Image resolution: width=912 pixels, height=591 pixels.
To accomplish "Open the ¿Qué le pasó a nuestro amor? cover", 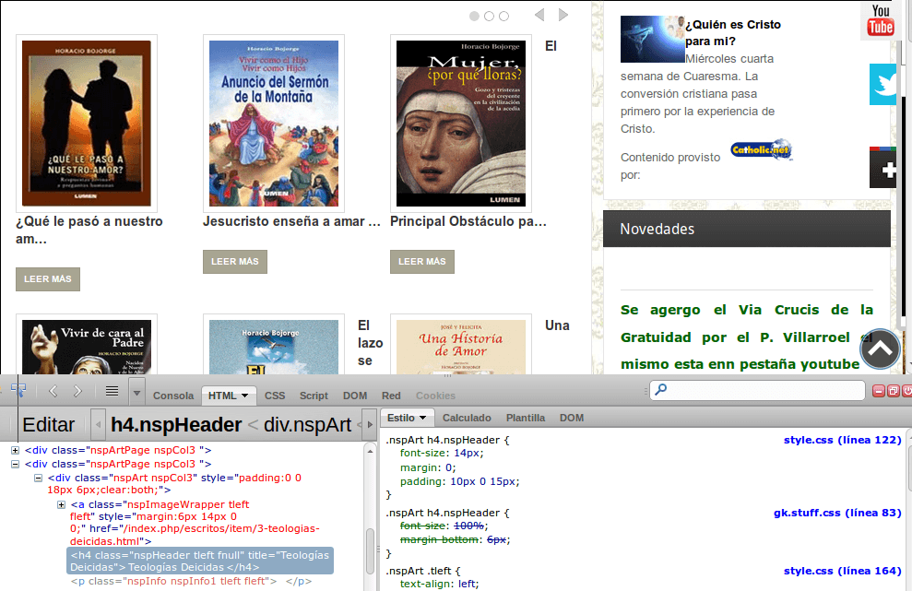I will 87,124.
